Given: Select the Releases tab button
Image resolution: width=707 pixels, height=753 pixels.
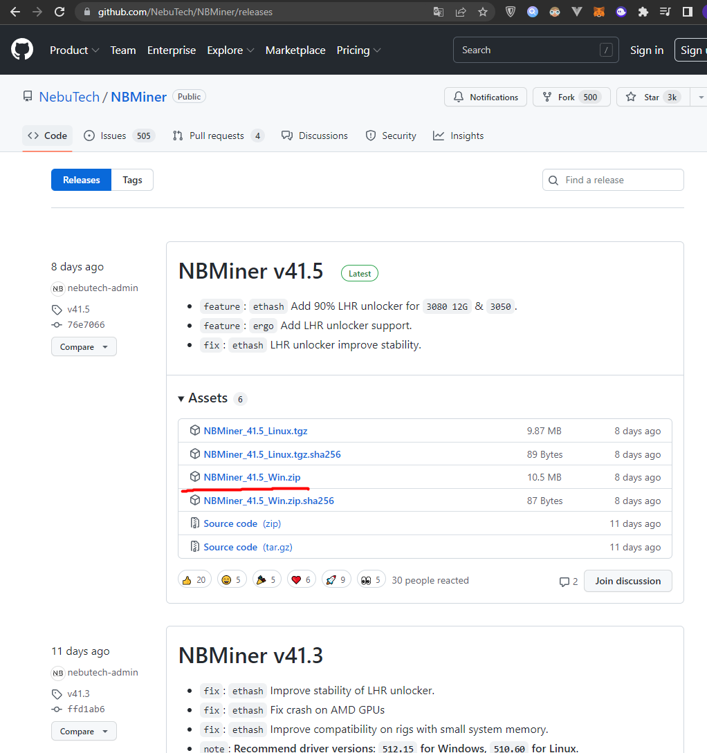Looking at the screenshot, I should 81,180.
